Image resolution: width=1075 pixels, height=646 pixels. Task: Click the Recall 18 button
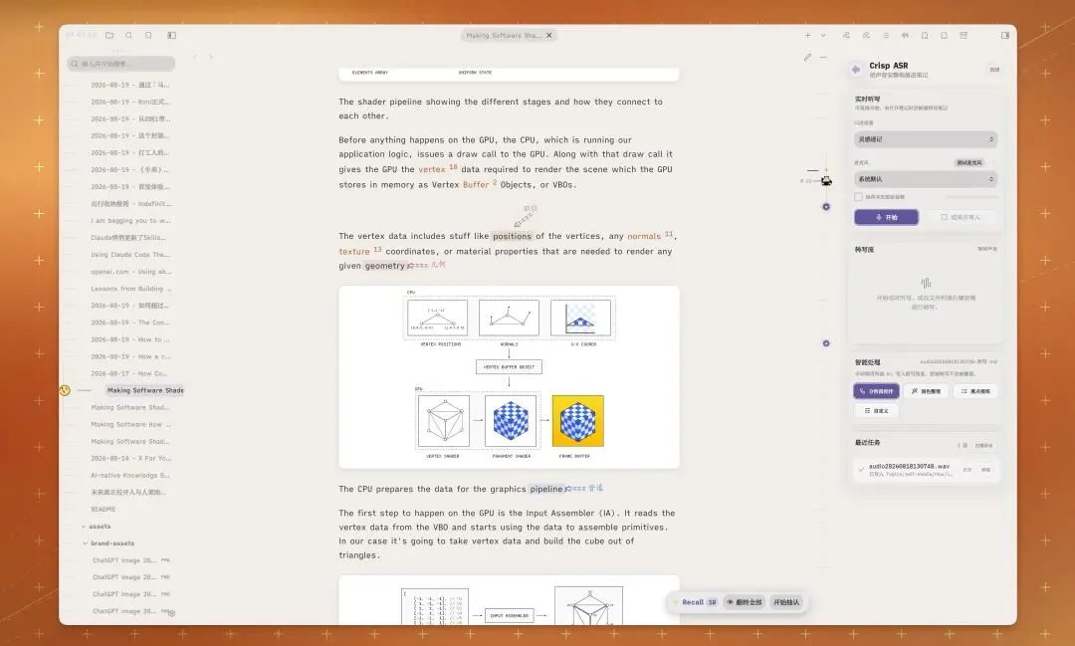tap(695, 602)
